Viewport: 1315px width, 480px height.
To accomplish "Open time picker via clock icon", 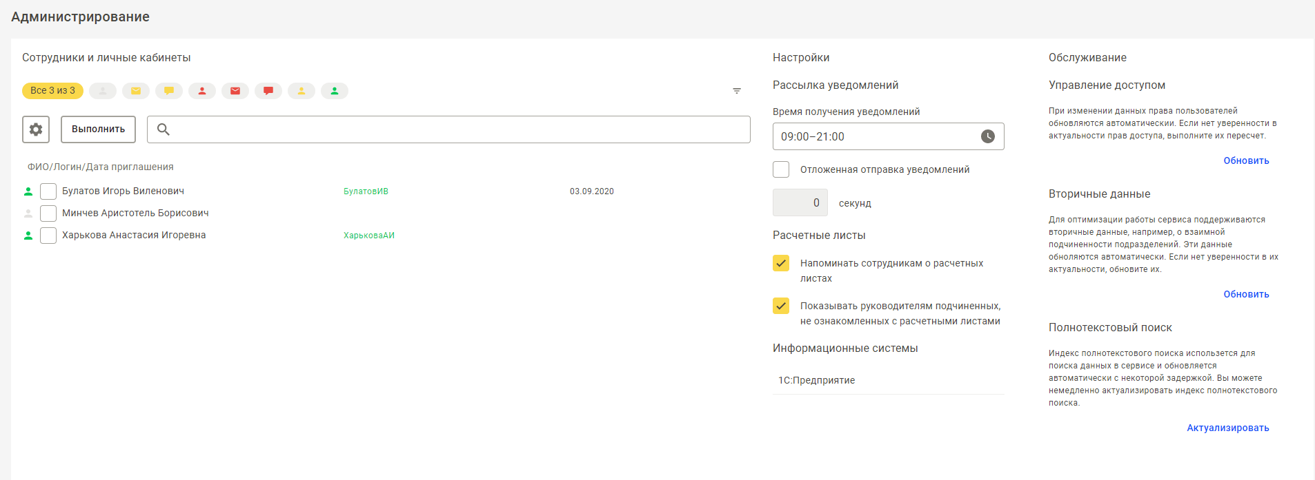I will (988, 136).
